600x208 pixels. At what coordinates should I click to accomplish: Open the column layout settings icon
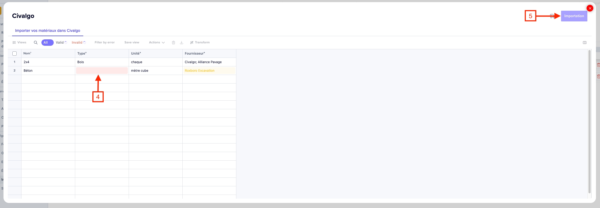584,43
